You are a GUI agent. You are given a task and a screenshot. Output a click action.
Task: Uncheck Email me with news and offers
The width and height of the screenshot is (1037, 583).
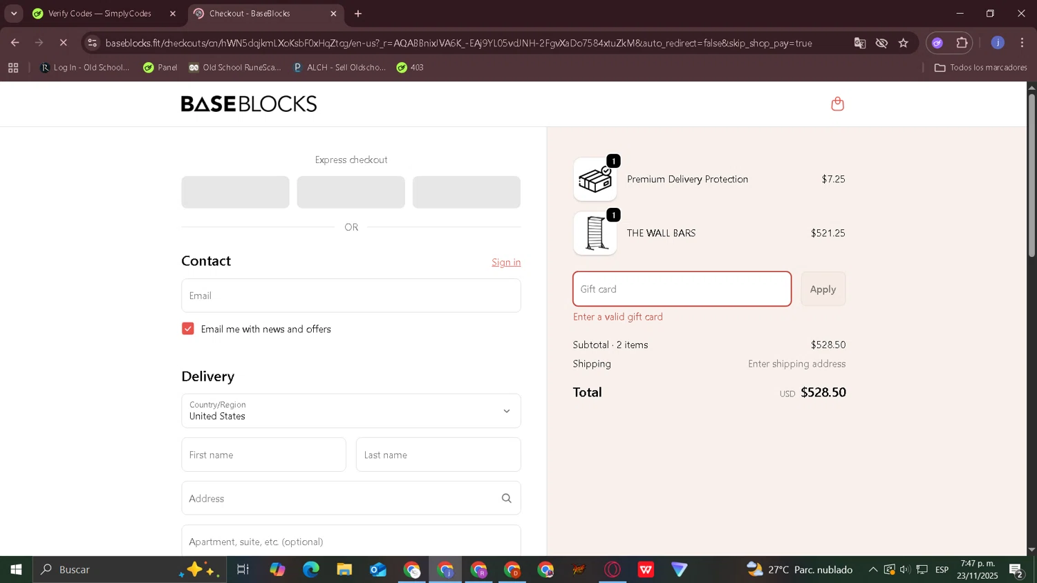click(x=188, y=329)
